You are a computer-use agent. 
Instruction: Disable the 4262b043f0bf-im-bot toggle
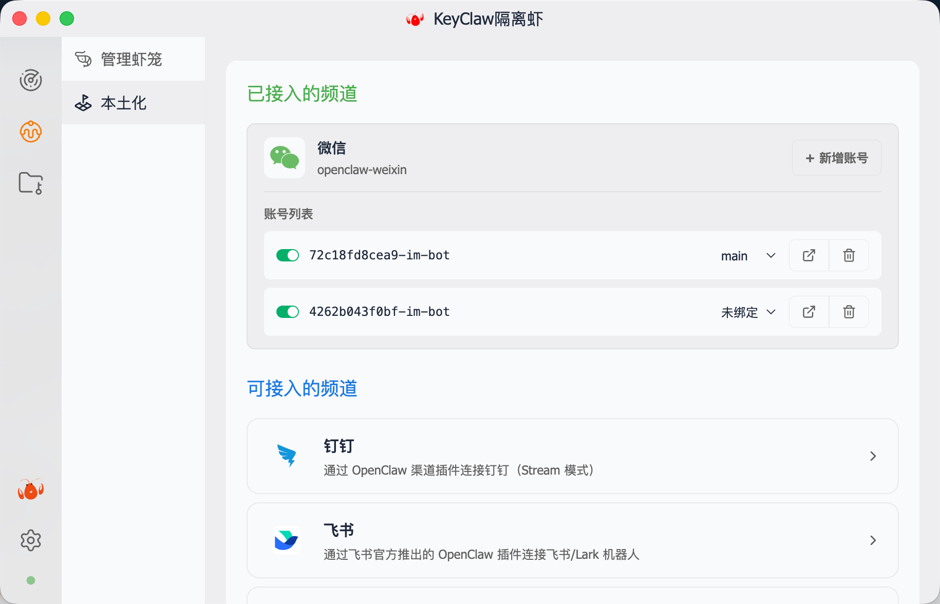point(288,312)
